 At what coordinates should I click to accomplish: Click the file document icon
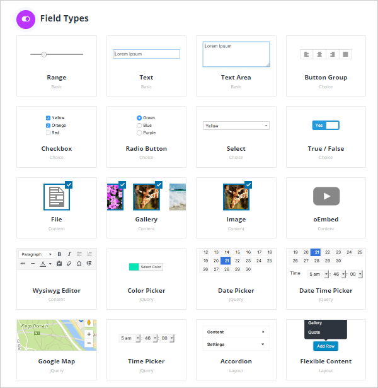click(x=56, y=197)
